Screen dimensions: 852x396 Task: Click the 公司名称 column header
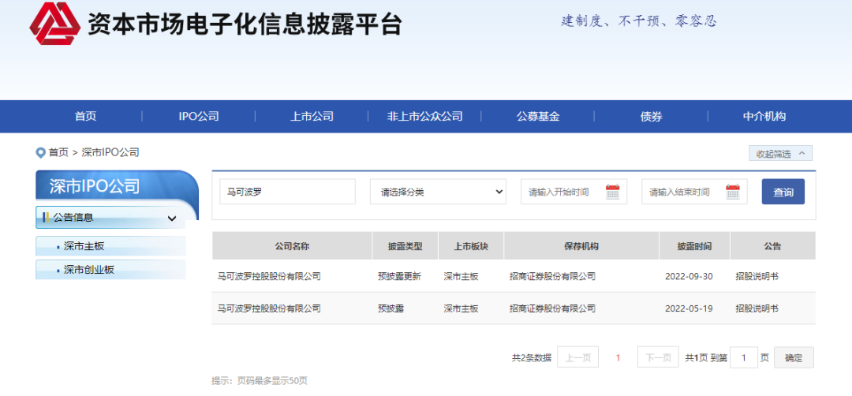pyautogui.click(x=293, y=246)
